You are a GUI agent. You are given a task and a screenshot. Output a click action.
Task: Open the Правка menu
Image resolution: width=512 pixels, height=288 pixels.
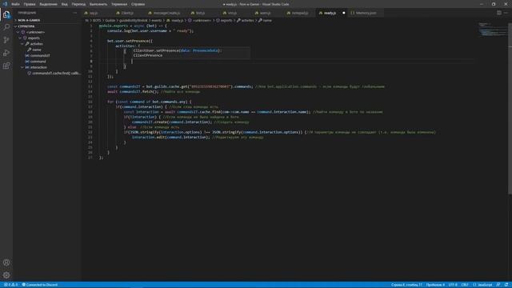point(30,4)
